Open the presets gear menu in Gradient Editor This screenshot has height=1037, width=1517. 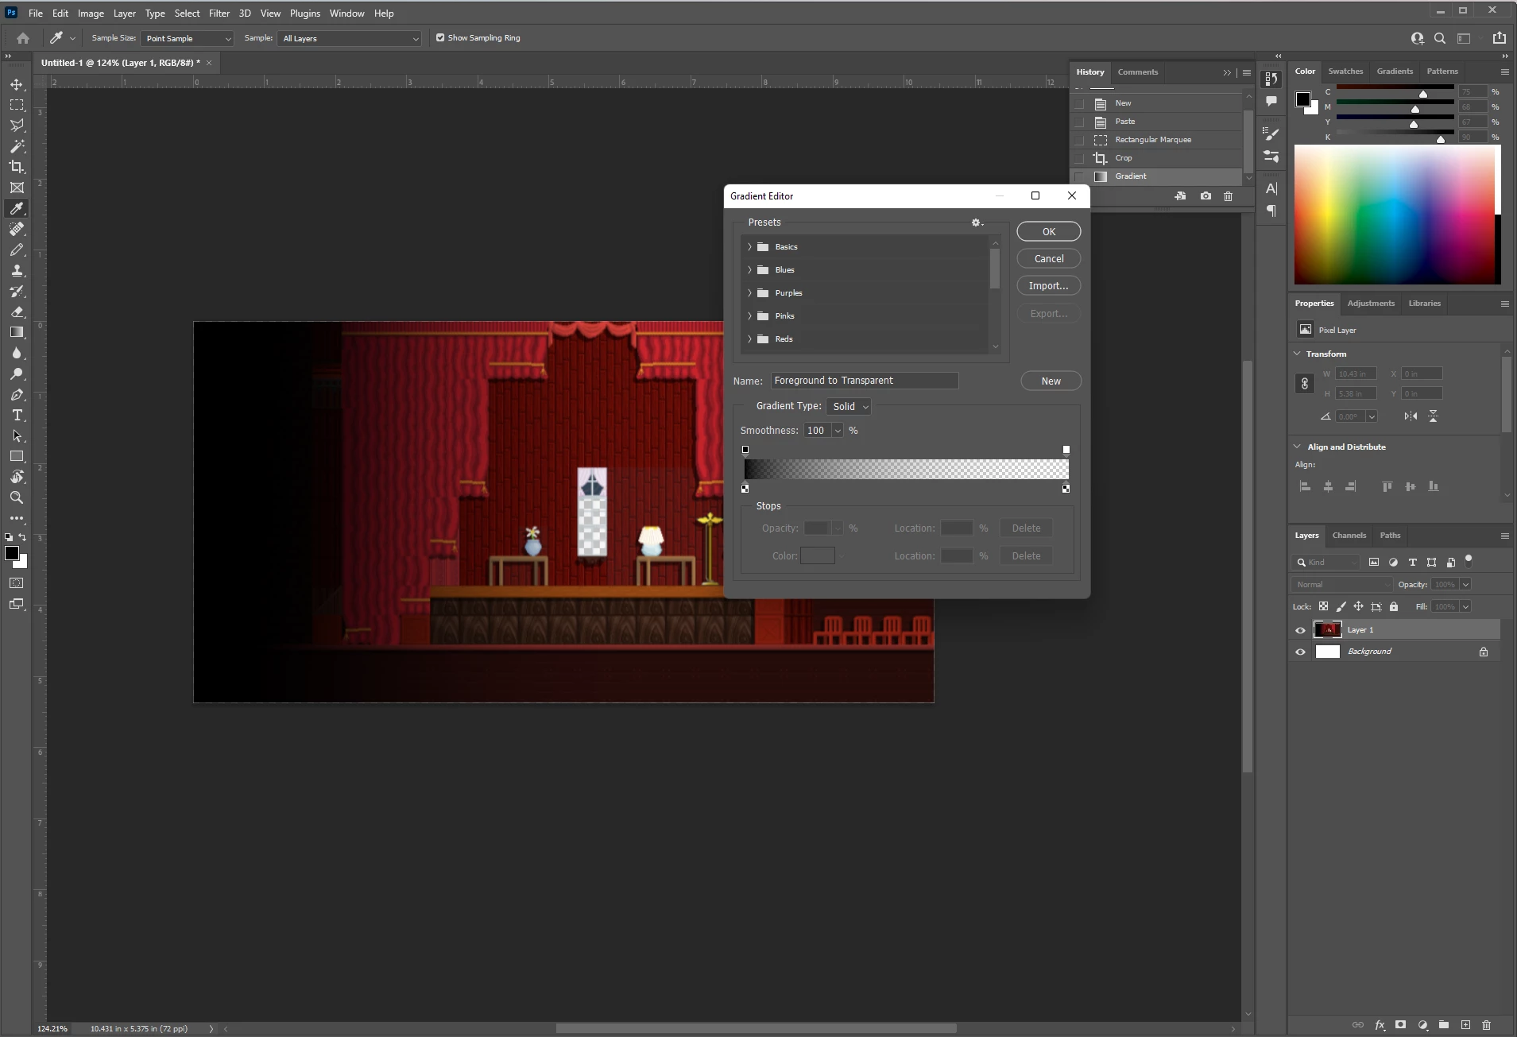[x=977, y=222]
